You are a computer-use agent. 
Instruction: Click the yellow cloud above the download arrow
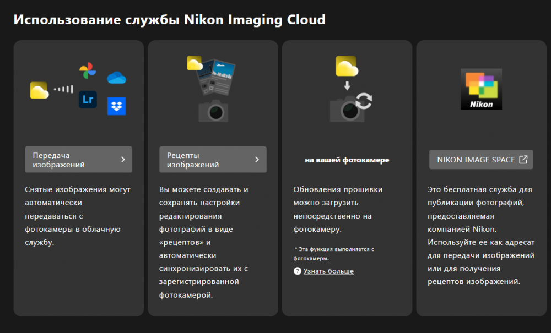(x=347, y=66)
